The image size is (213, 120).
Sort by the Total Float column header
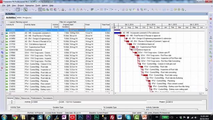pyautogui.click(x=106, y=26)
